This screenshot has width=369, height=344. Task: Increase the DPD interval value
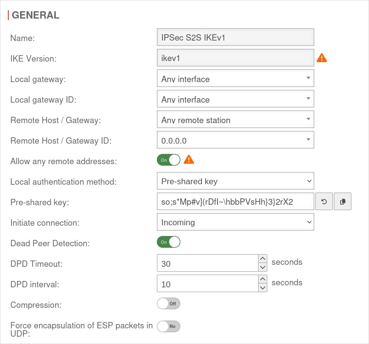click(263, 279)
